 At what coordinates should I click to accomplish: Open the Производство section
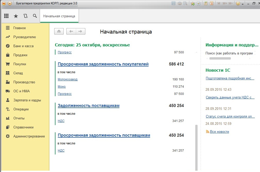[24, 82]
